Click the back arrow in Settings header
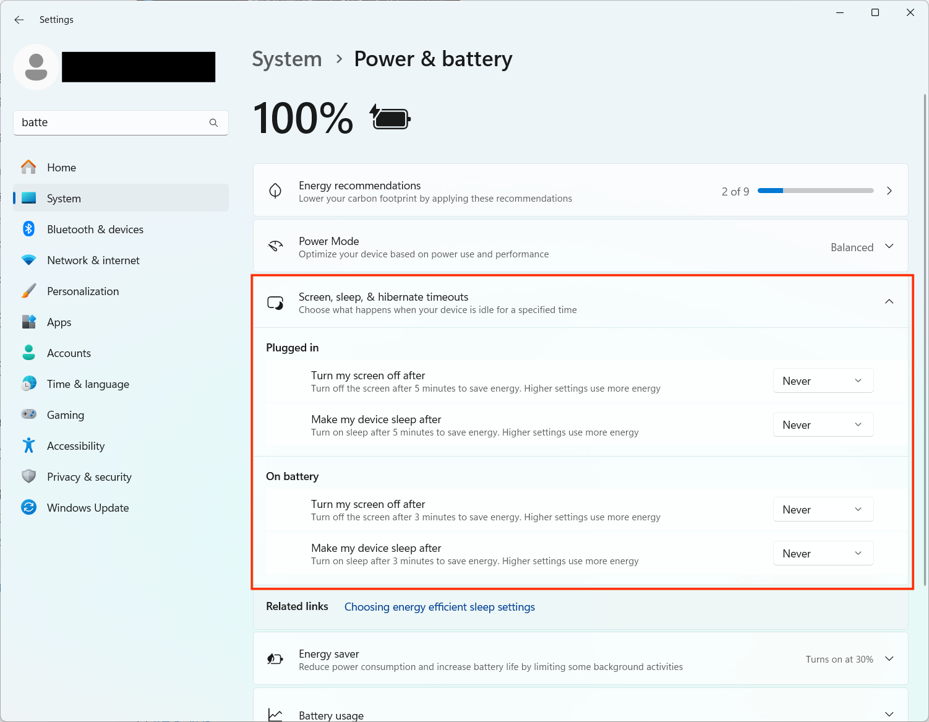The height and width of the screenshot is (722, 929). coord(19,20)
